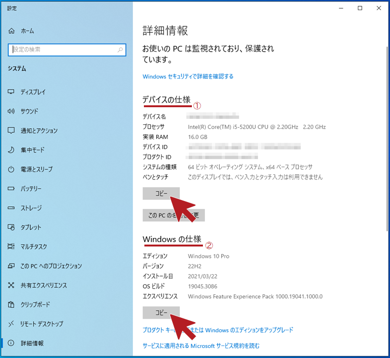The height and width of the screenshot is (358, 390).
Task: Copy the Windows specifications
Action: [x=161, y=313]
